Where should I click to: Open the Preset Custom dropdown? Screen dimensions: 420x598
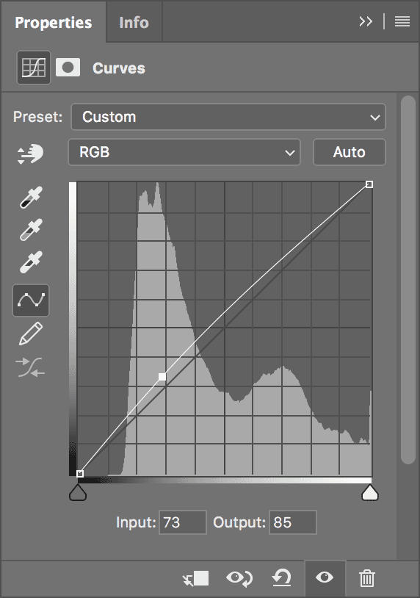pos(228,117)
